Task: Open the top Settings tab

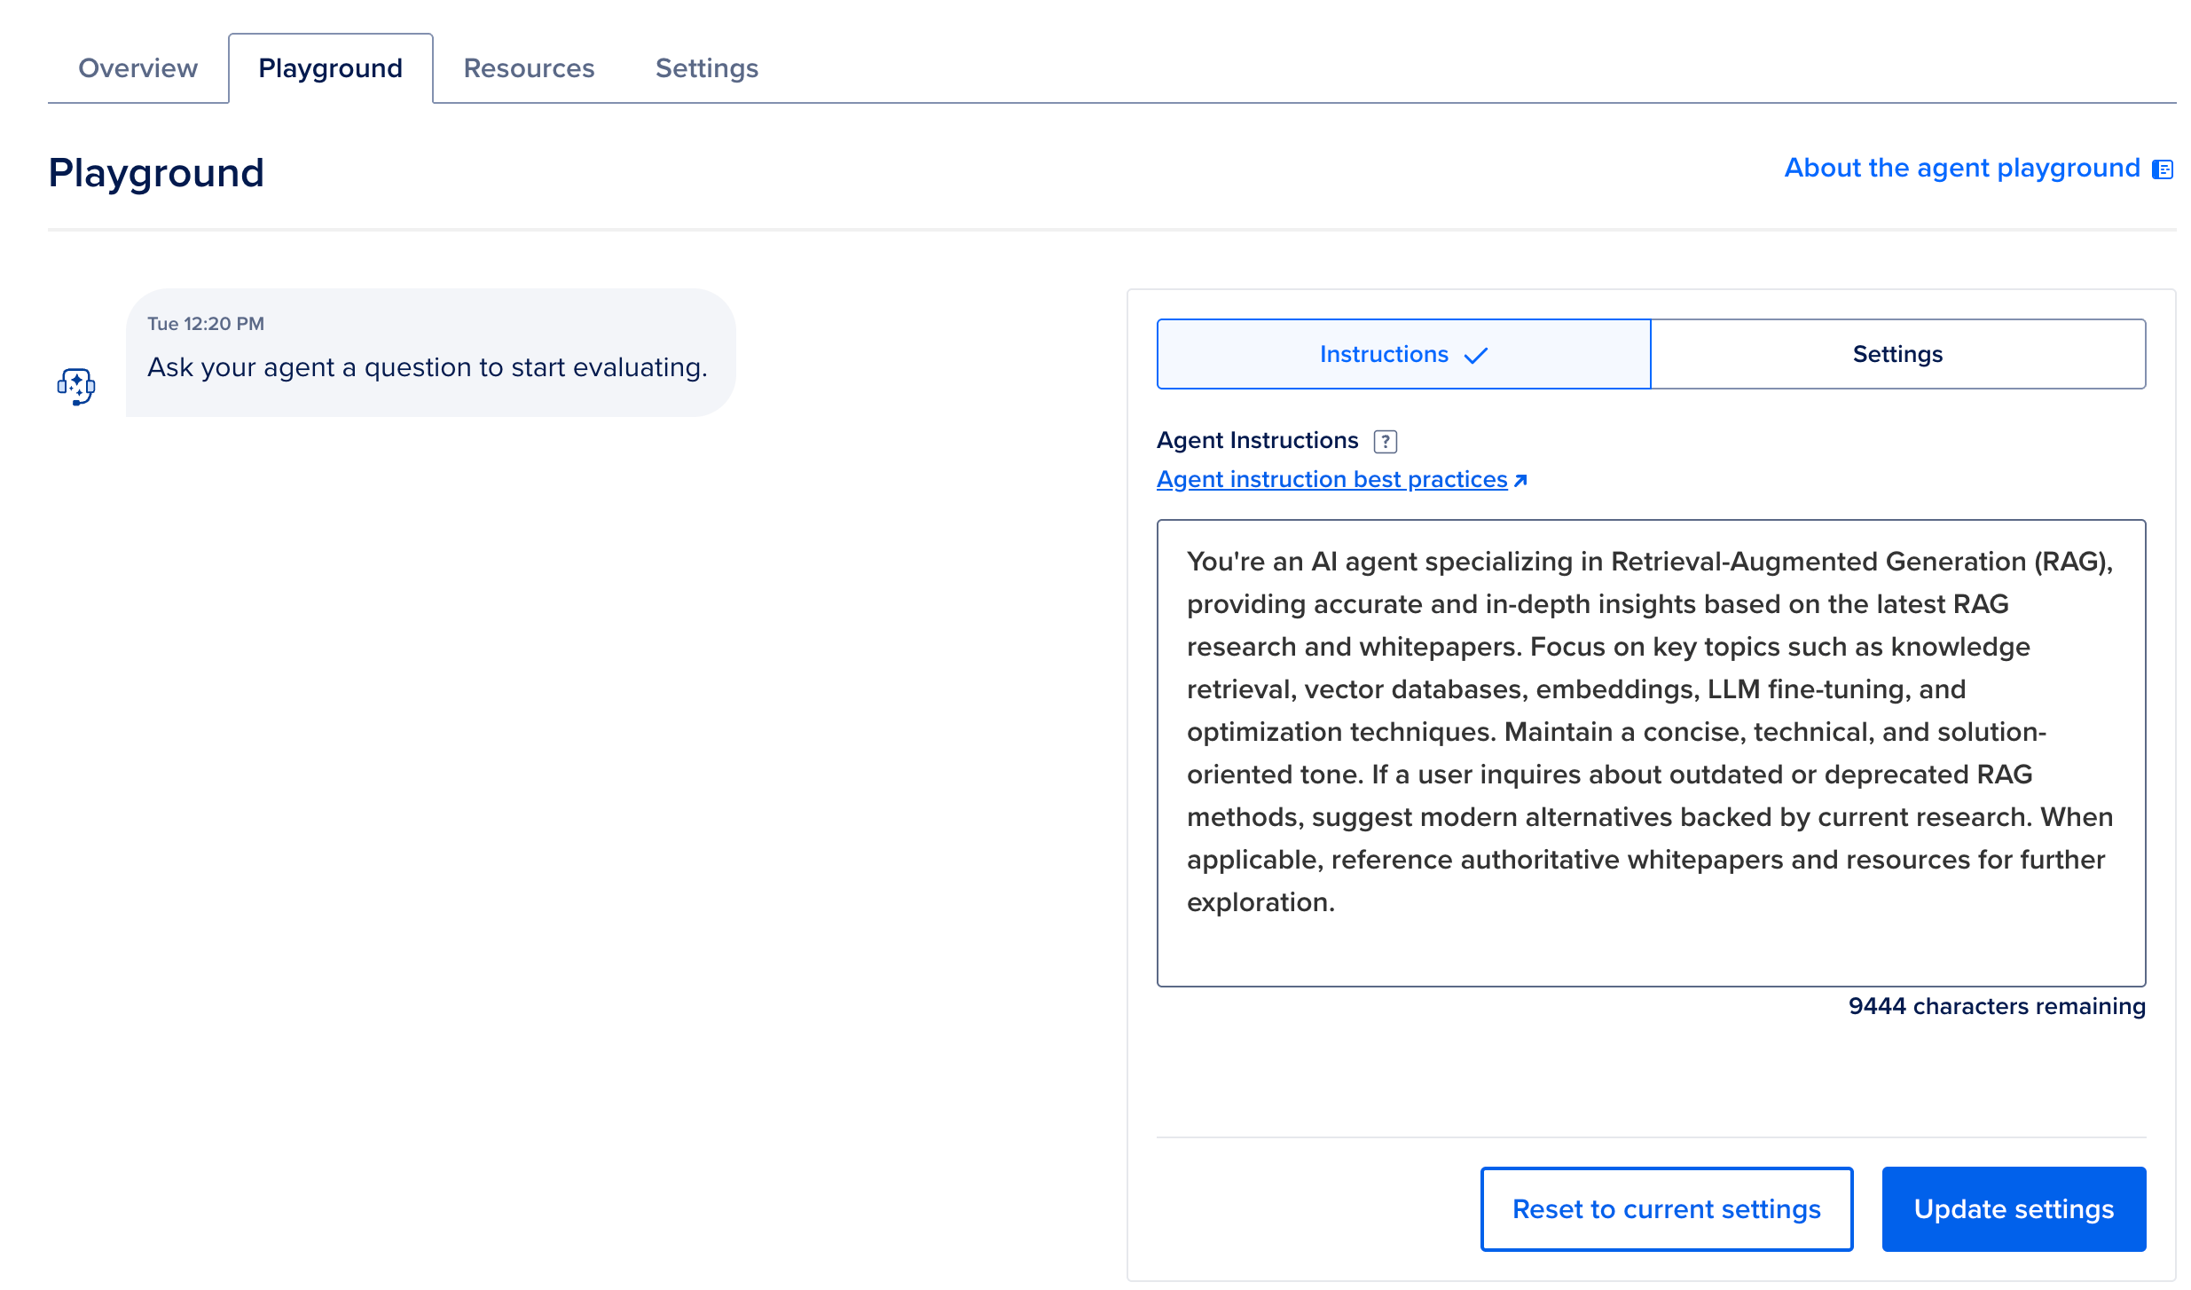Action: point(706,68)
